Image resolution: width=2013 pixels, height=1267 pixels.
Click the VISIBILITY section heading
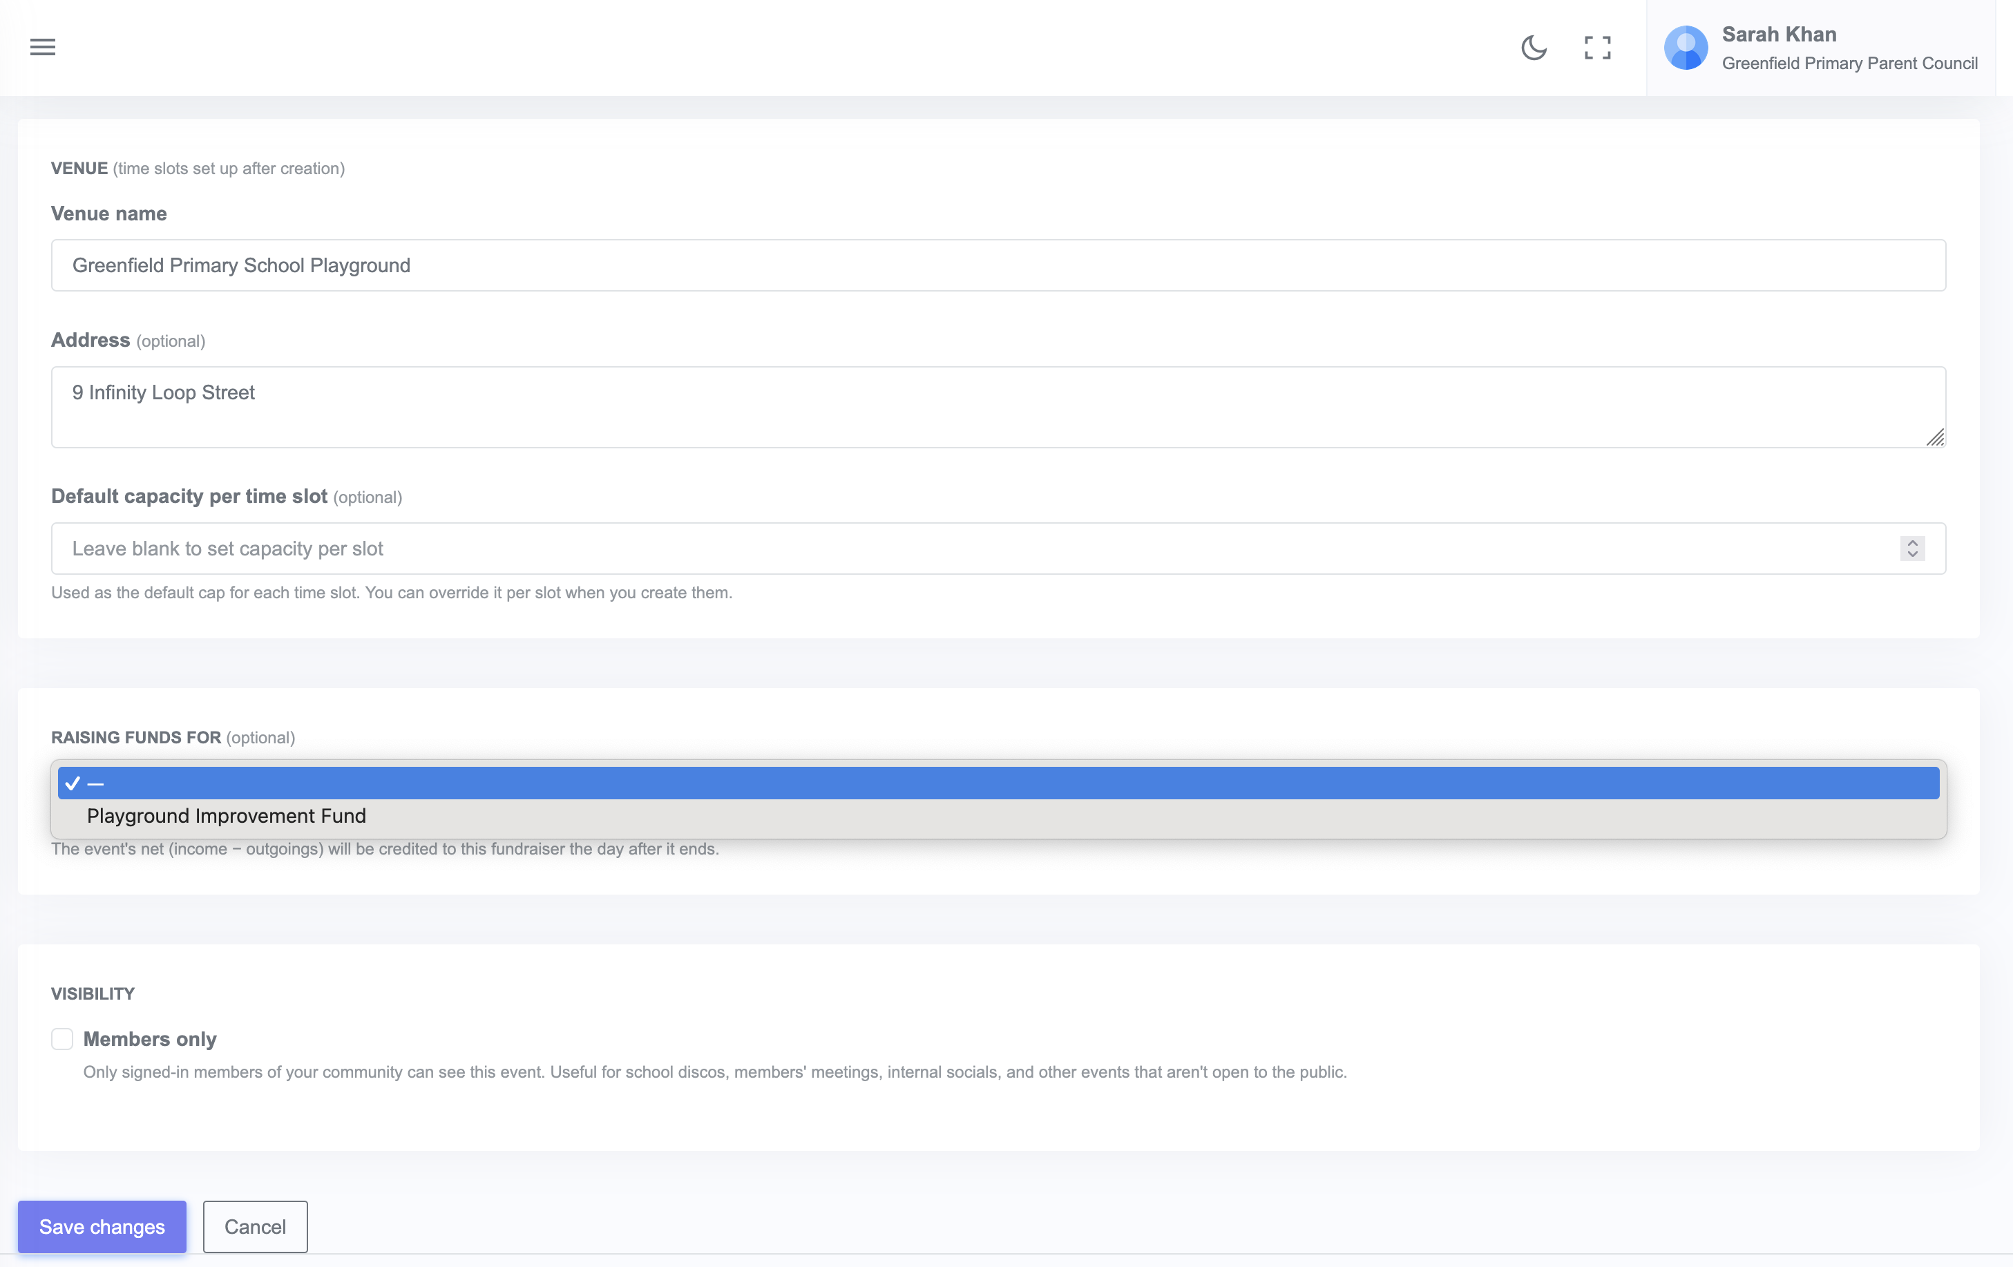(93, 993)
